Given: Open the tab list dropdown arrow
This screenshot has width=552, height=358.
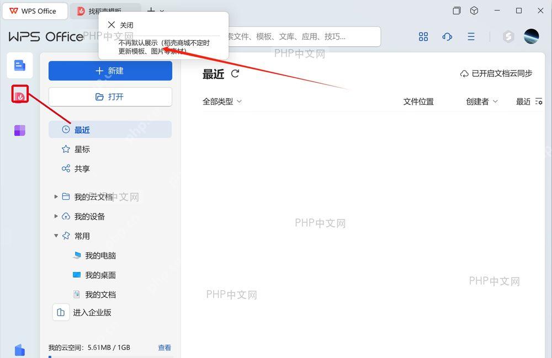Looking at the screenshot, I should [x=162, y=10].
